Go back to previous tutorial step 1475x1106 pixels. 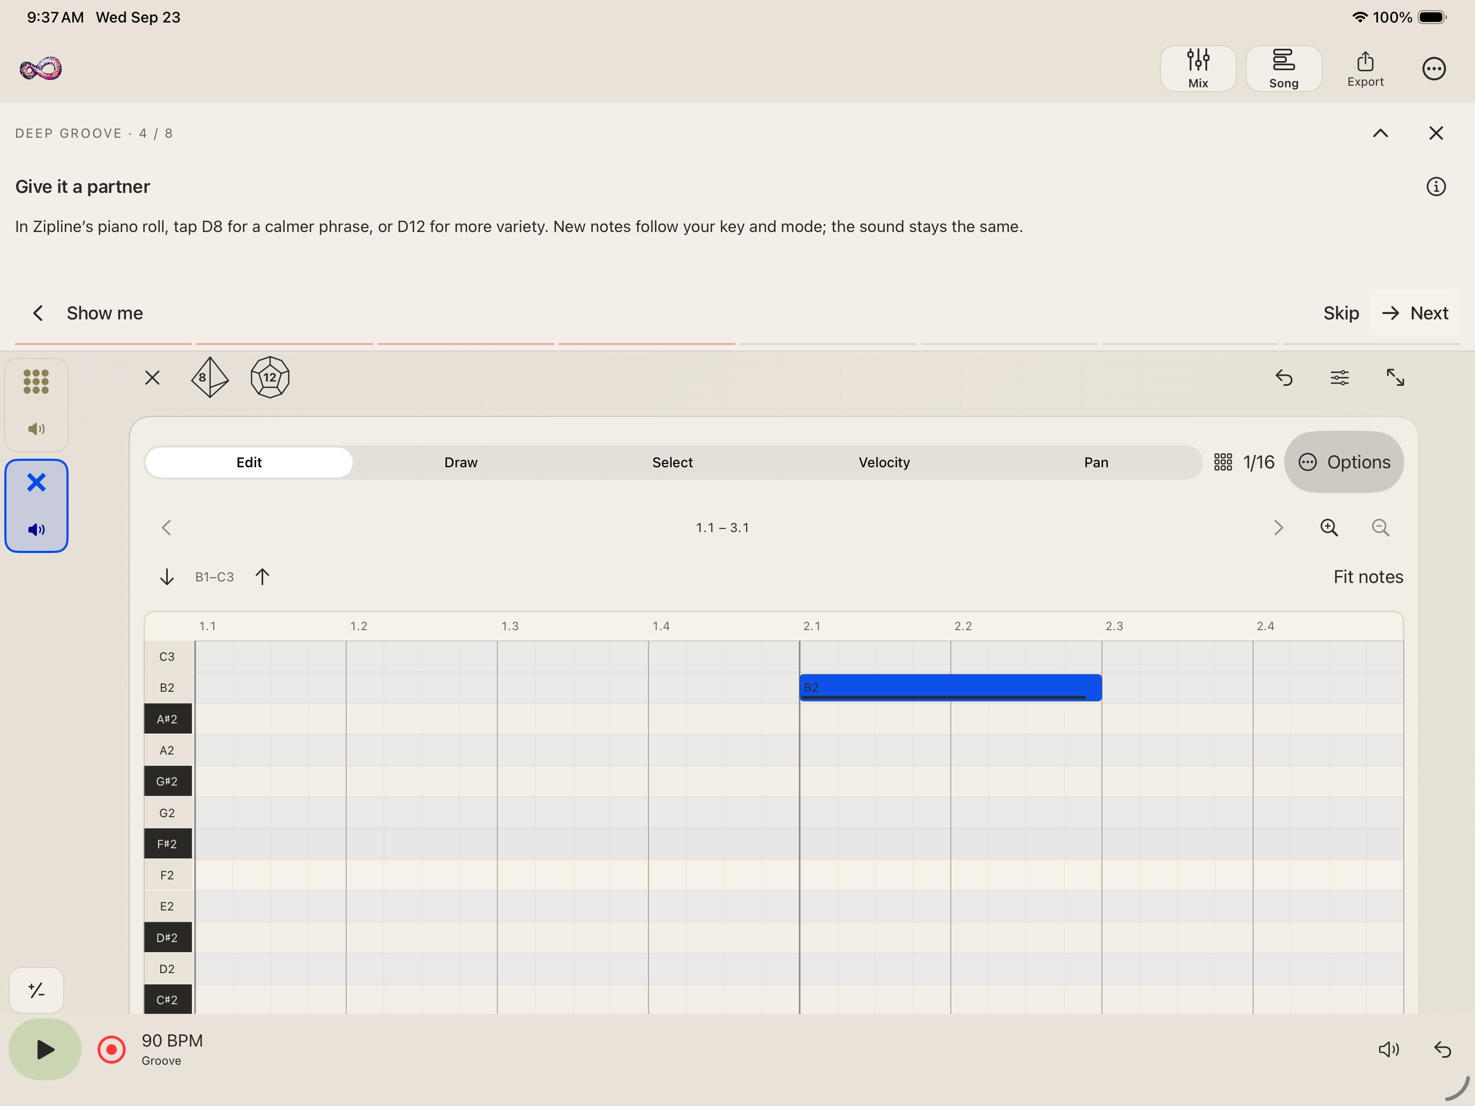pyautogui.click(x=38, y=313)
